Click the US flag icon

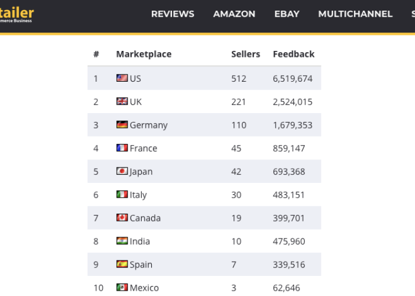[122, 78]
